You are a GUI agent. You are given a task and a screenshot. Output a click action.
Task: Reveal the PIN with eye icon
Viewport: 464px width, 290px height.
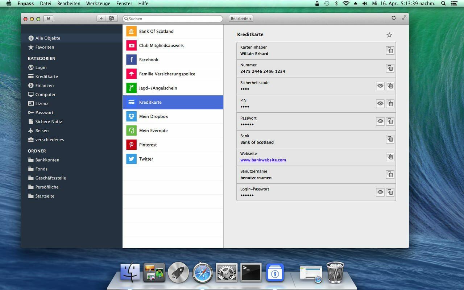click(x=380, y=104)
